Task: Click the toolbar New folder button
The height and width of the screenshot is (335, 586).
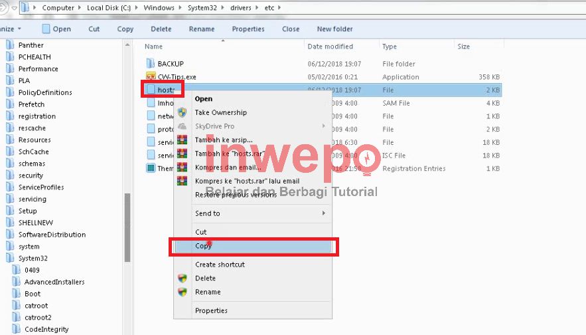Action: [335, 29]
